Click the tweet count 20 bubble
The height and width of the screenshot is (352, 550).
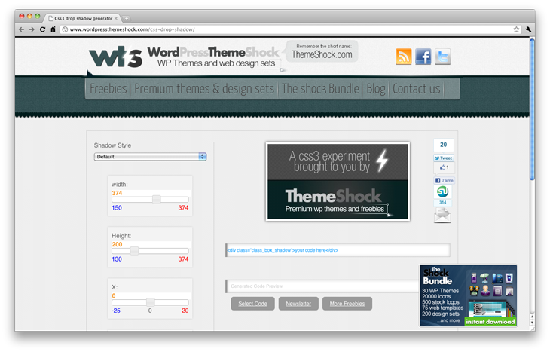point(443,145)
